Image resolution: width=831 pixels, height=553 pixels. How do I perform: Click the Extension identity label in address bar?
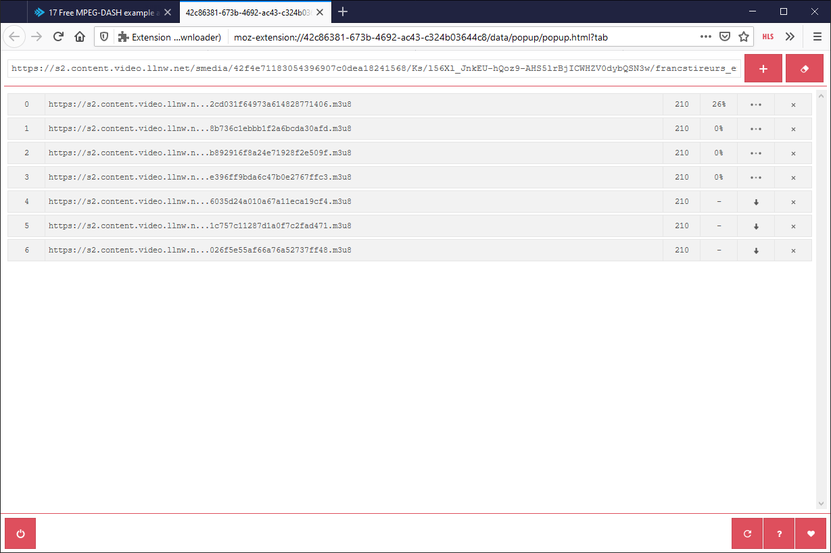click(x=170, y=37)
